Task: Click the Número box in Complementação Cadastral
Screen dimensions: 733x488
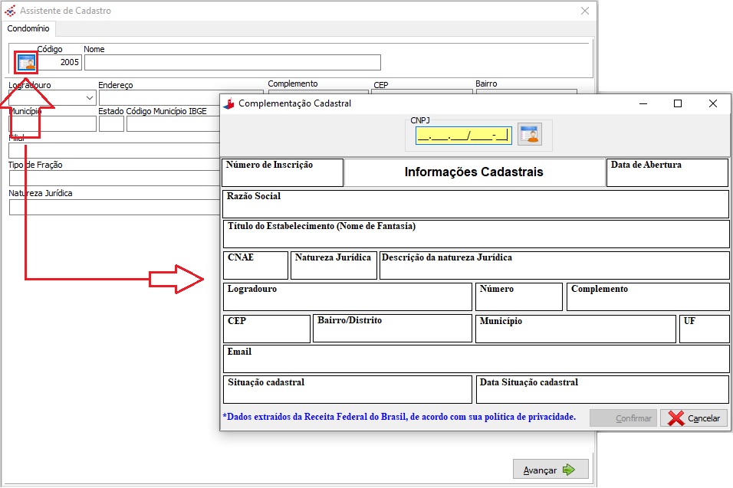Action: pos(519,296)
